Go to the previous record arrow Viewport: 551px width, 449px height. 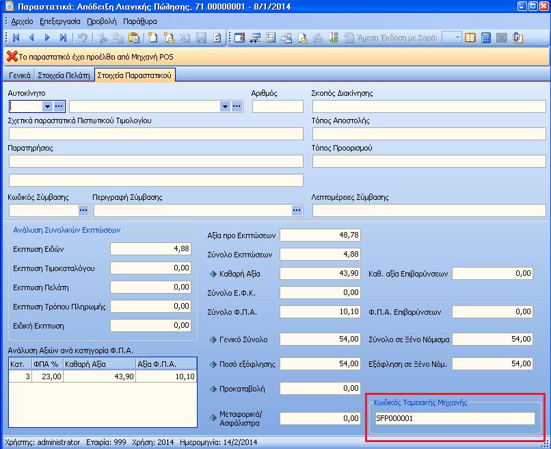pyautogui.click(x=31, y=37)
